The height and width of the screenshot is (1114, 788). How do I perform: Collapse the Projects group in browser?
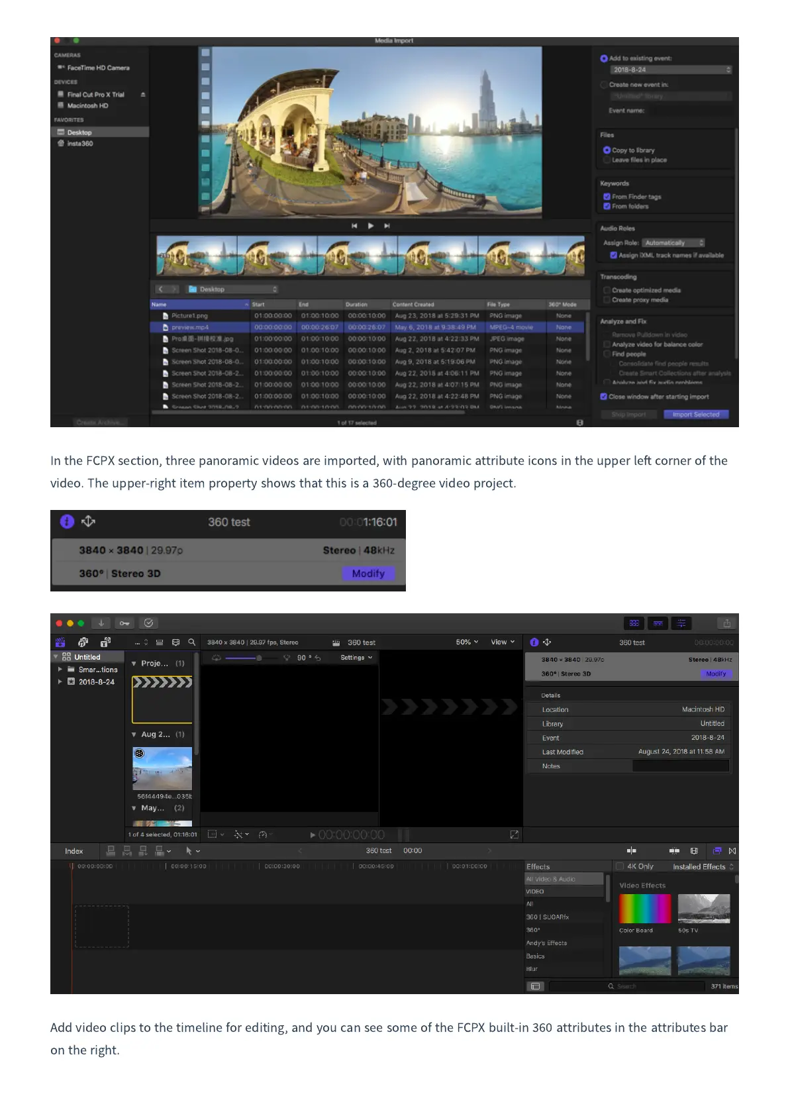(x=134, y=663)
